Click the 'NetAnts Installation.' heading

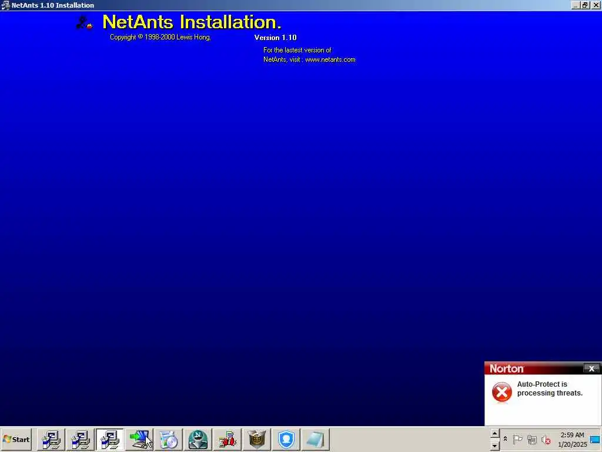192,22
